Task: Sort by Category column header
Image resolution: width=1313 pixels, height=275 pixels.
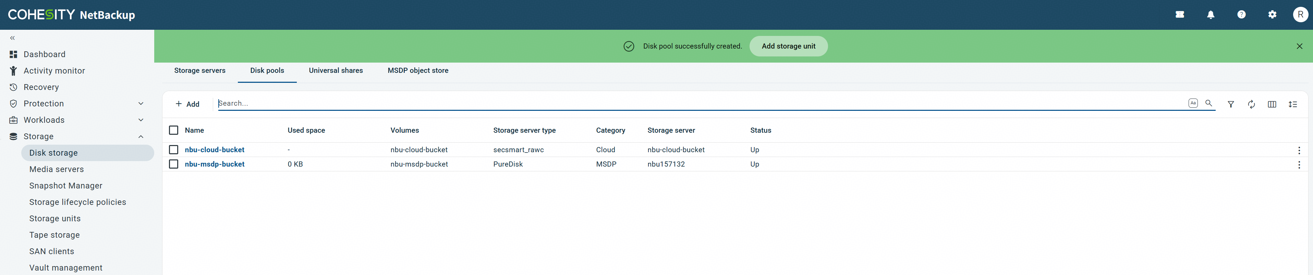Action: (x=611, y=131)
